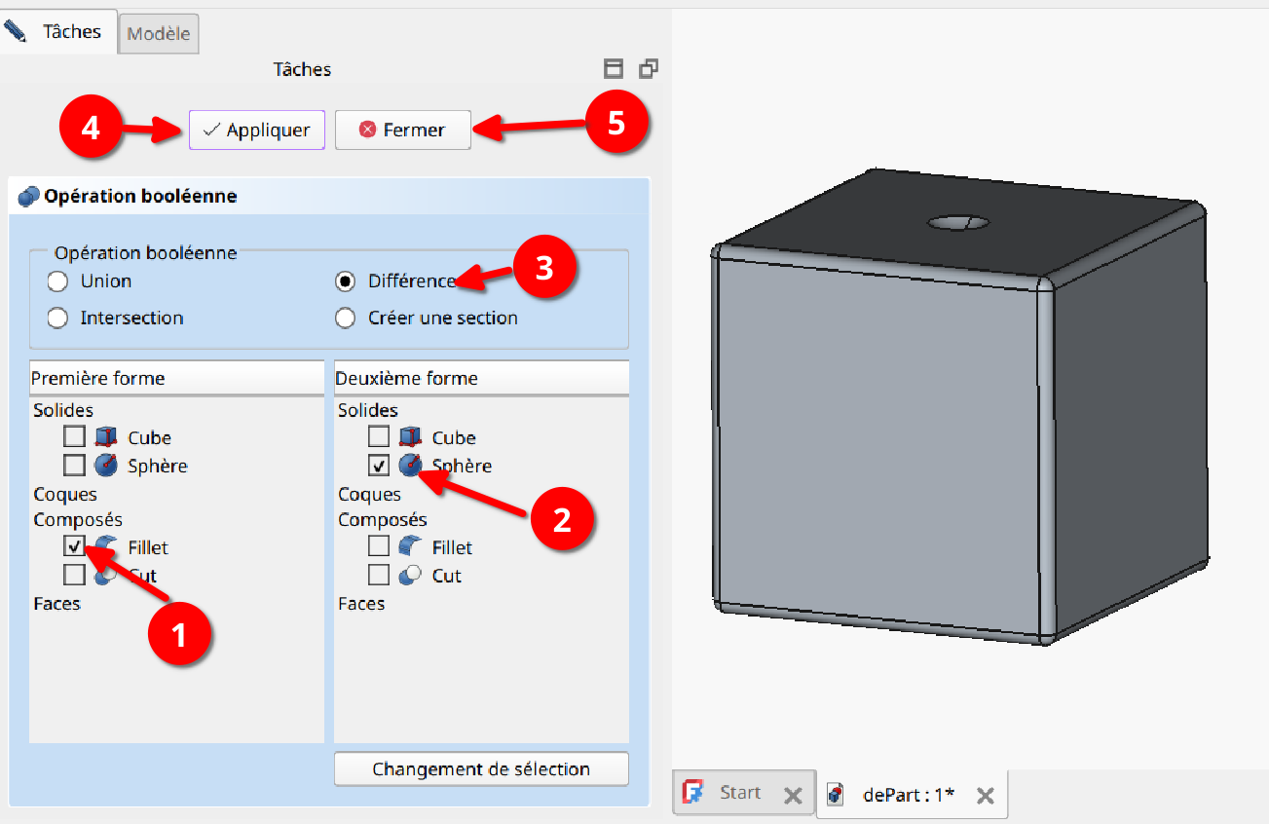Click the Cube icon in Deuxième forme
Screen dimensions: 1269x824
pyautogui.click(x=409, y=436)
